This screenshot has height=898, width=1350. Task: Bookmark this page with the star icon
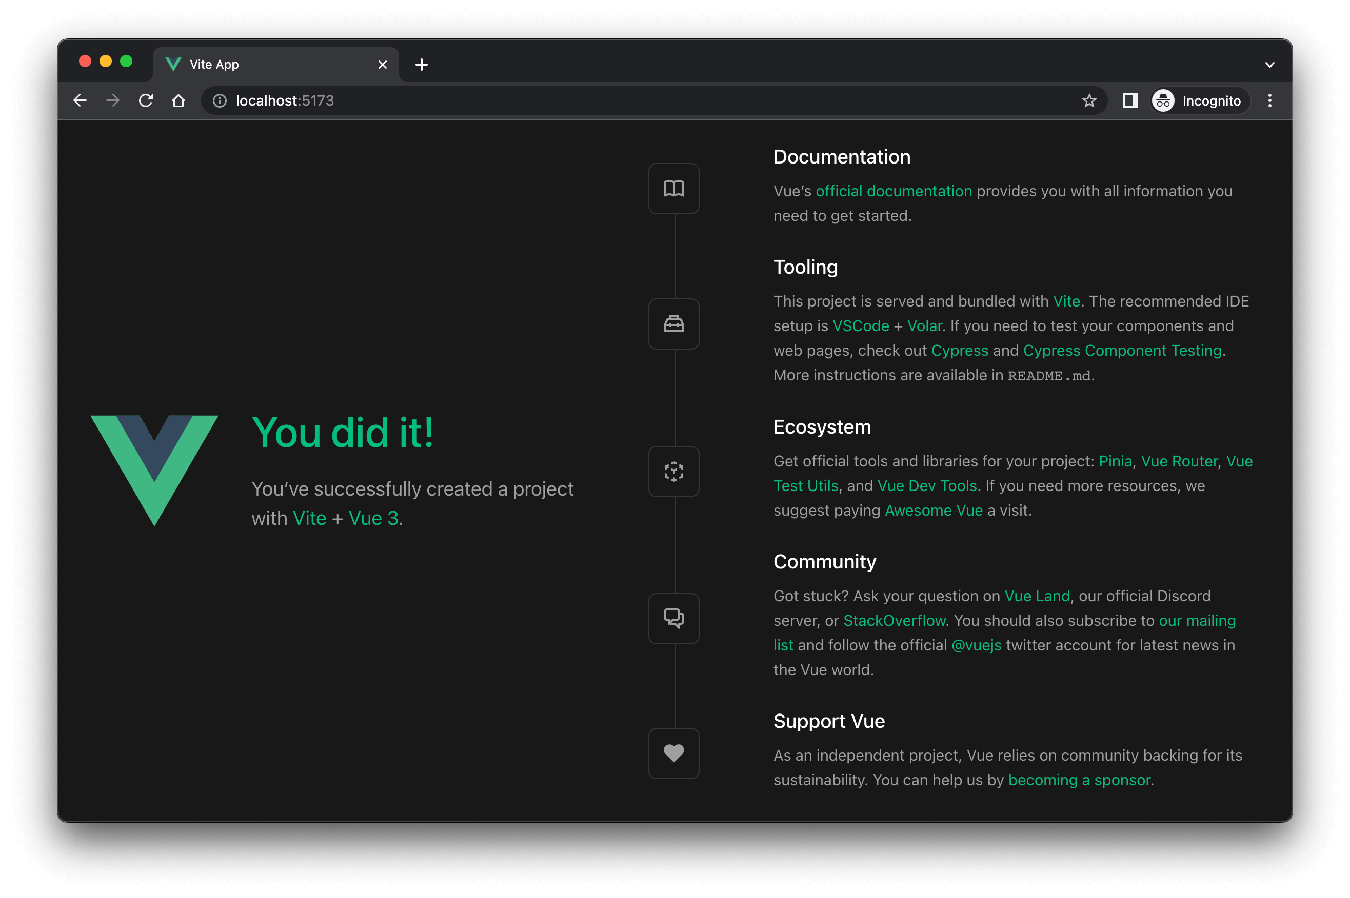pyautogui.click(x=1089, y=101)
